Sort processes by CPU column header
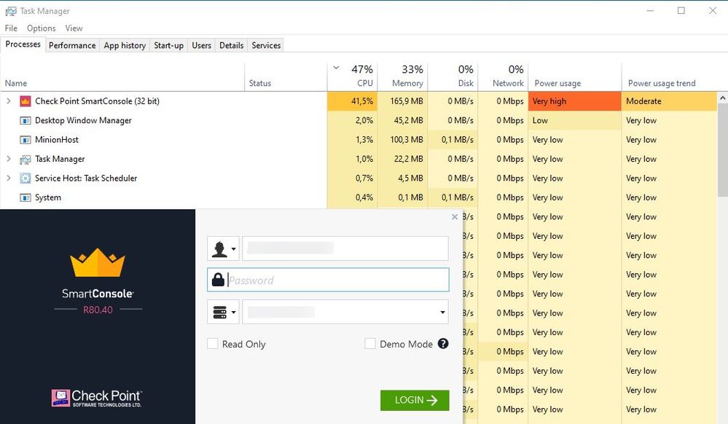This screenshot has height=424, width=728. click(353, 76)
